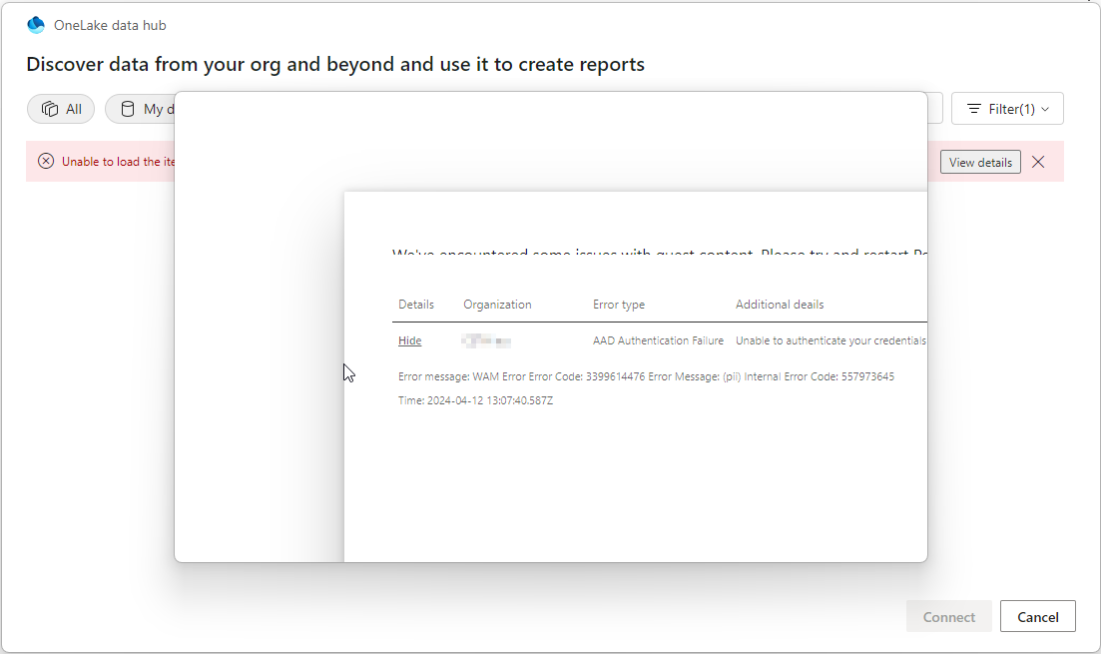Click the Details column header
Viewport: 1101px width, 654px height.
pos(416,305)
